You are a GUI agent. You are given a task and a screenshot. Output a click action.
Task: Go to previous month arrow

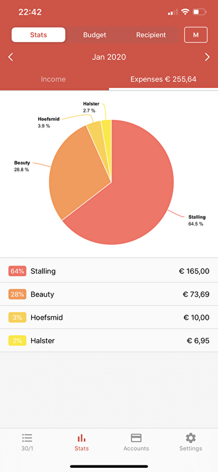tap(11, 57)
